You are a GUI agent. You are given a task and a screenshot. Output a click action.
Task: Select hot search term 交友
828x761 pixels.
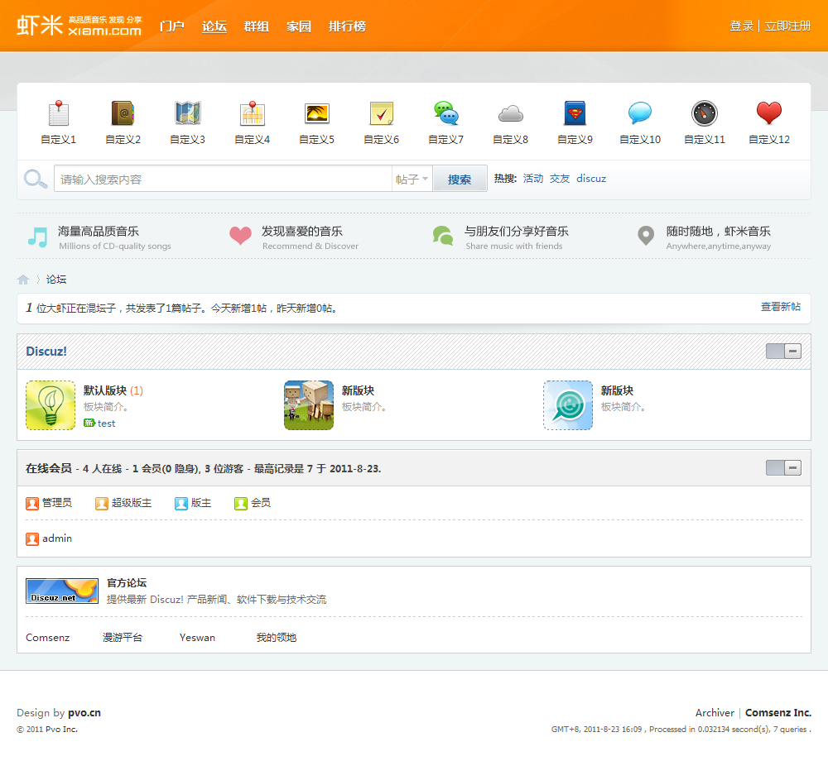pos(560,179)
